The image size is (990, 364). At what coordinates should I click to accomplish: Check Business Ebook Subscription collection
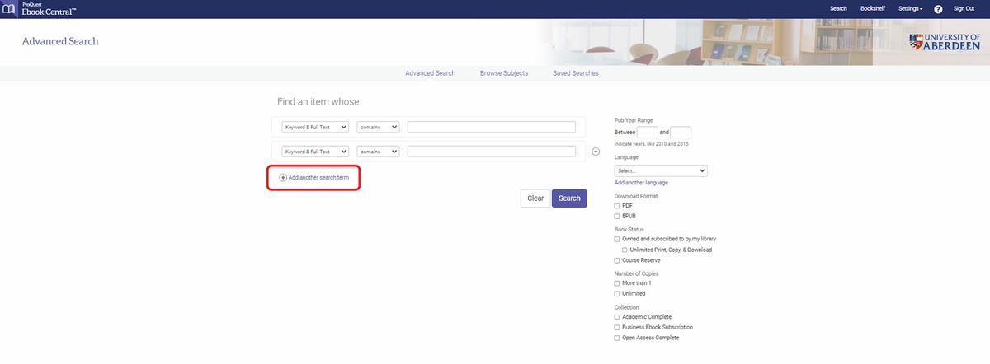coord(617,327)
